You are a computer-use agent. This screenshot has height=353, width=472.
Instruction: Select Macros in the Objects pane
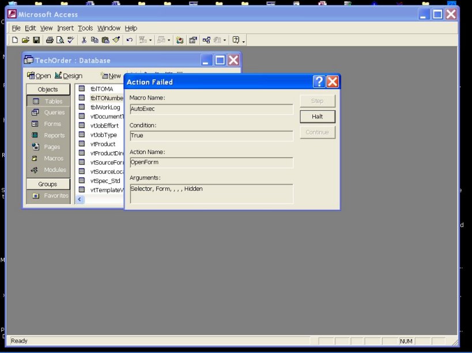[x=48, y=158]
